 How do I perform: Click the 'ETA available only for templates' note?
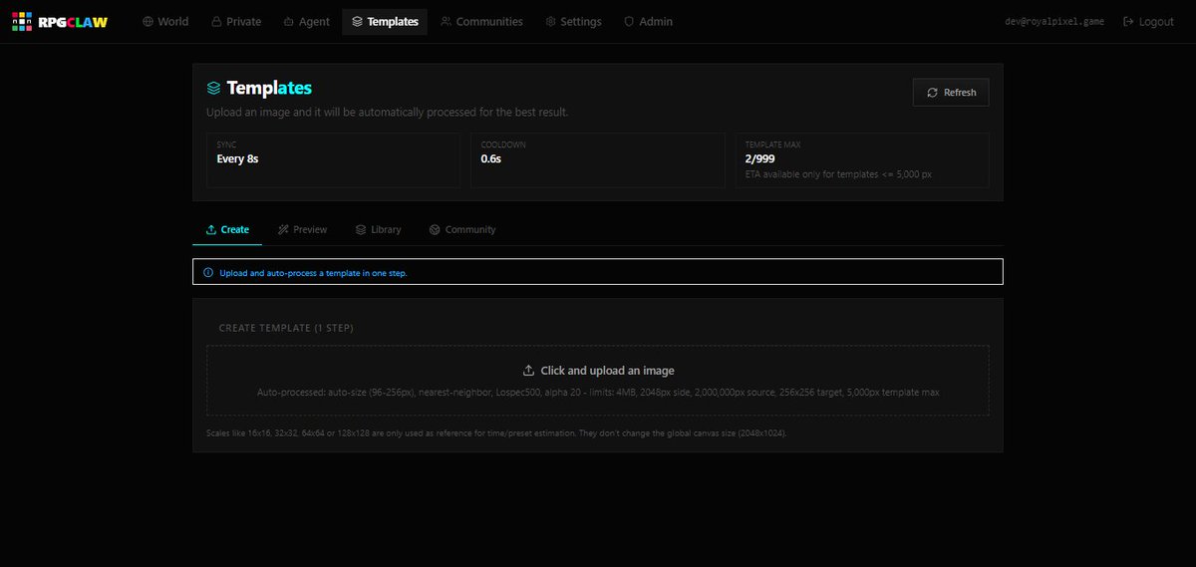click(838, 174)
